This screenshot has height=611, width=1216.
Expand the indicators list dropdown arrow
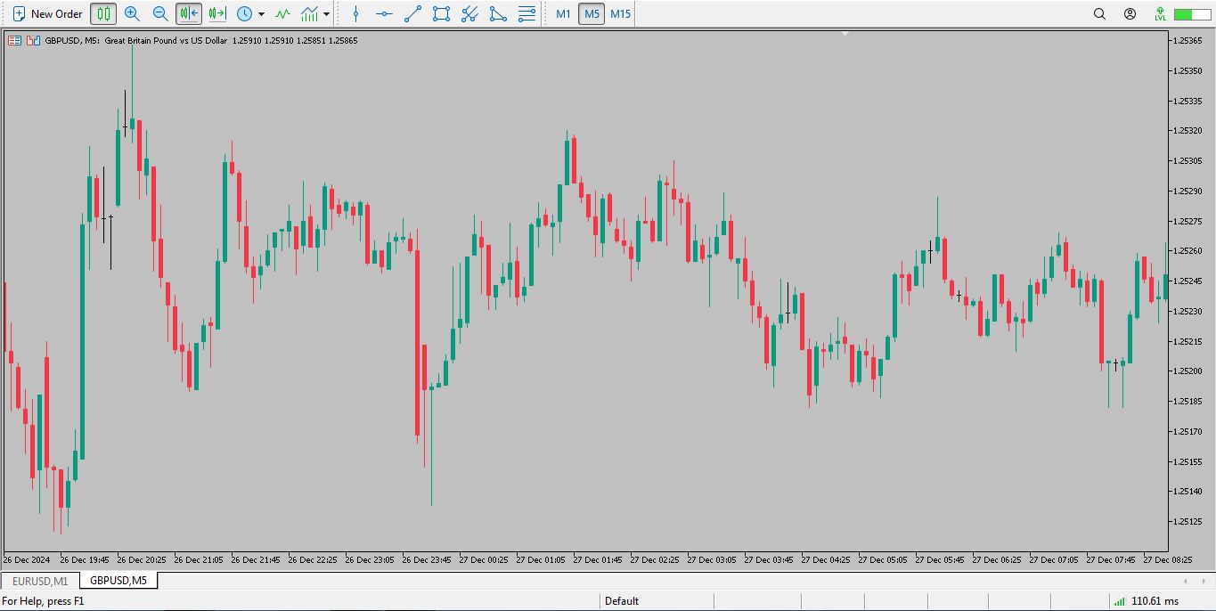click(x=327, y=14)
